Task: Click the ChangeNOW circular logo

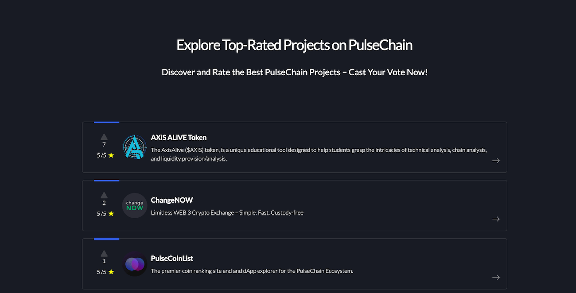Action: coord(134,205)
